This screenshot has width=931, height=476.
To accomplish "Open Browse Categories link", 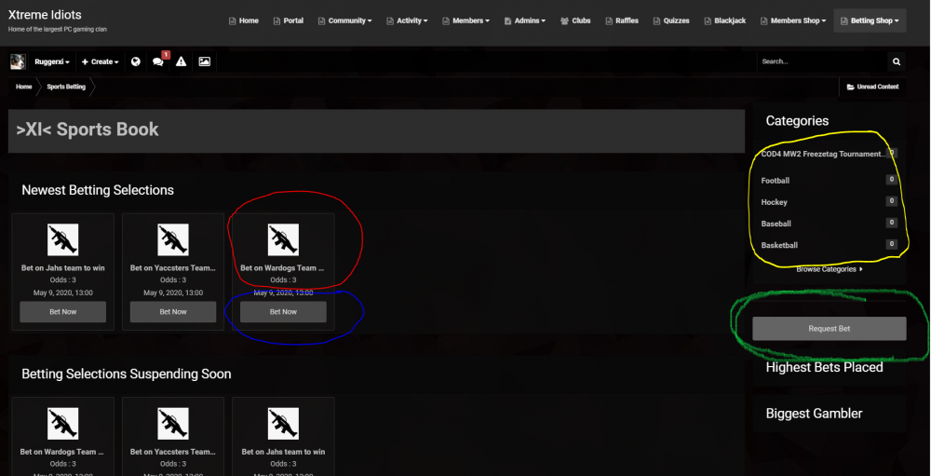I will coord(829,269).
